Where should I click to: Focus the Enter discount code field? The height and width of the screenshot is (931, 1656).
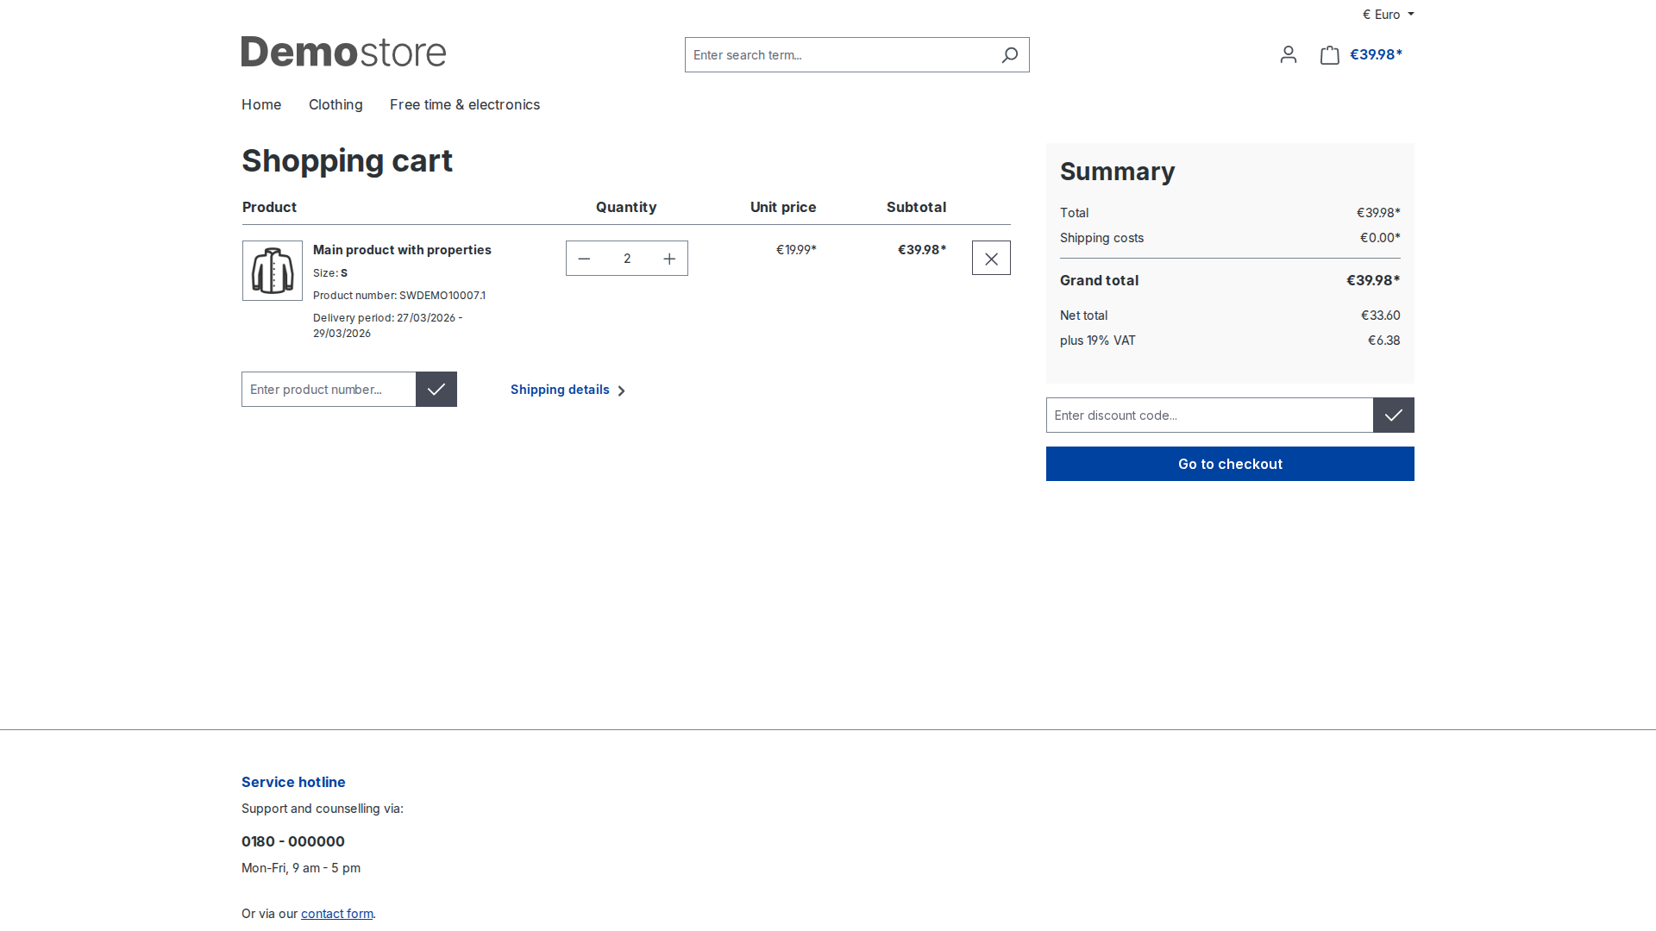coord(1209,416)
